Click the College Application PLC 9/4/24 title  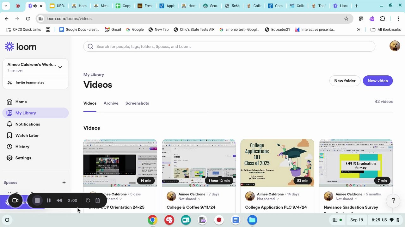pyautogui.click(x=276, y=207)
